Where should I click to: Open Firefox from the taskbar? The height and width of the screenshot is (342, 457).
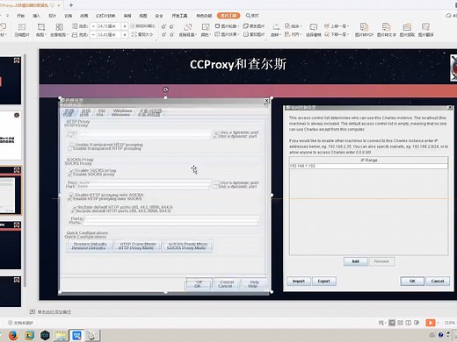[12, 335]
